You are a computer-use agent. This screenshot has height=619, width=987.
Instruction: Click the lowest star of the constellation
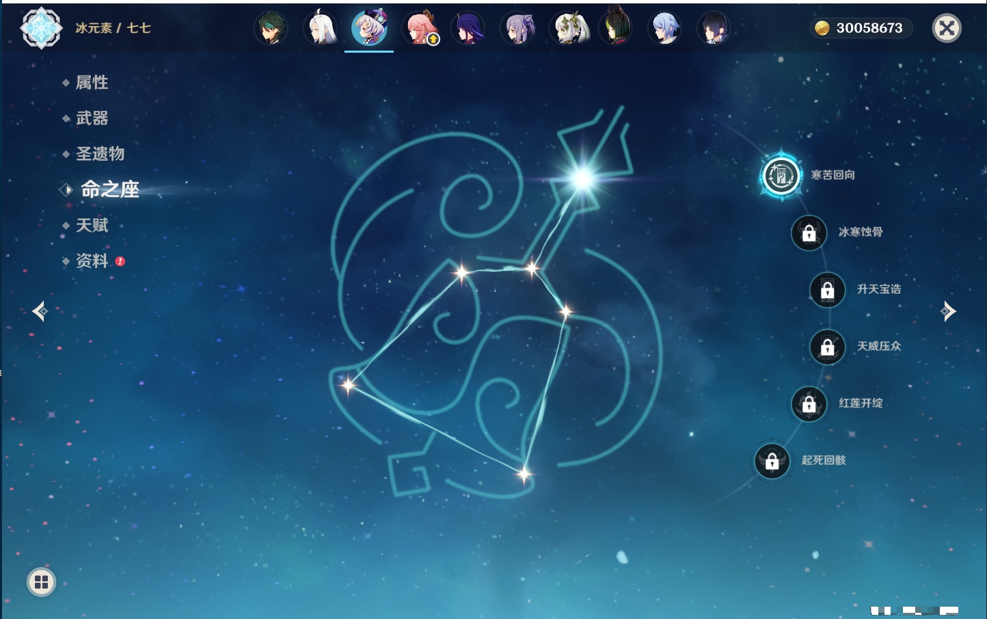coord(524,473)
